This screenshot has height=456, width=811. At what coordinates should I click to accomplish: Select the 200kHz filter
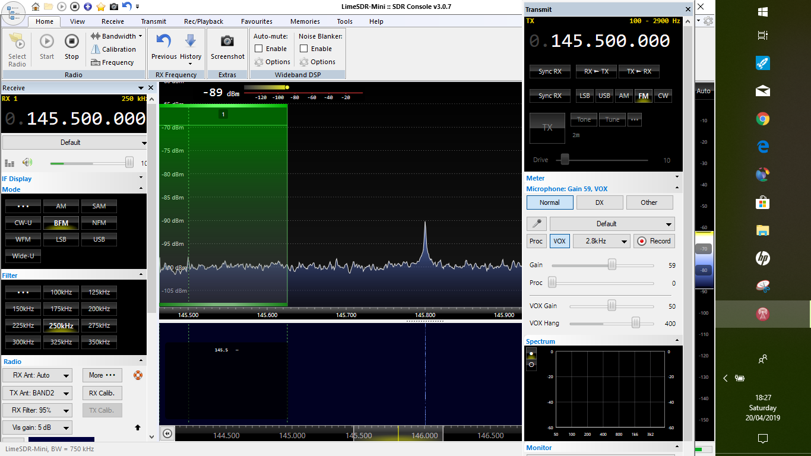99,309
